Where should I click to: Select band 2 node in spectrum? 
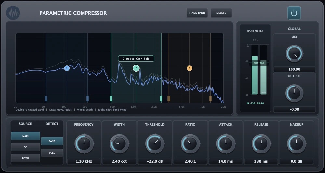(x=136, y=68)
